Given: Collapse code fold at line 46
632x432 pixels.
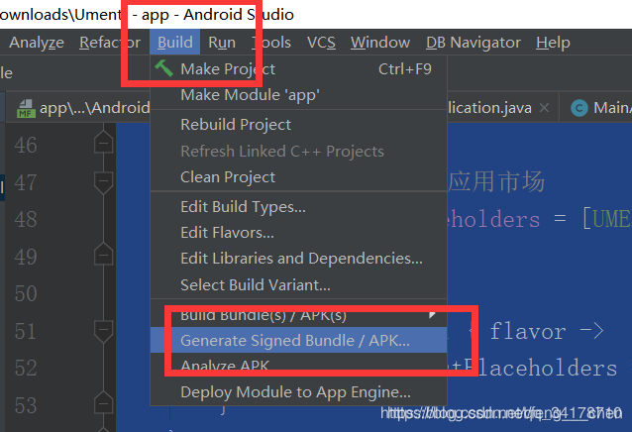Looking at the screenshot, I should pos(104,143).
